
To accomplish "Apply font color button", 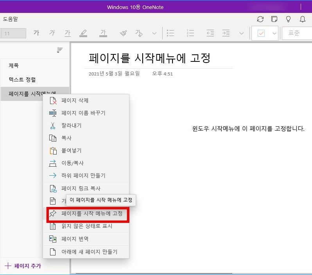I will [103, 33].
